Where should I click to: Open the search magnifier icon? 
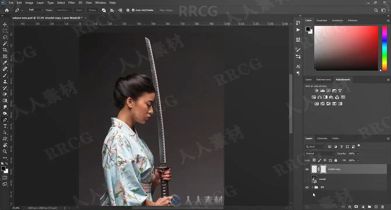(376, 10)
